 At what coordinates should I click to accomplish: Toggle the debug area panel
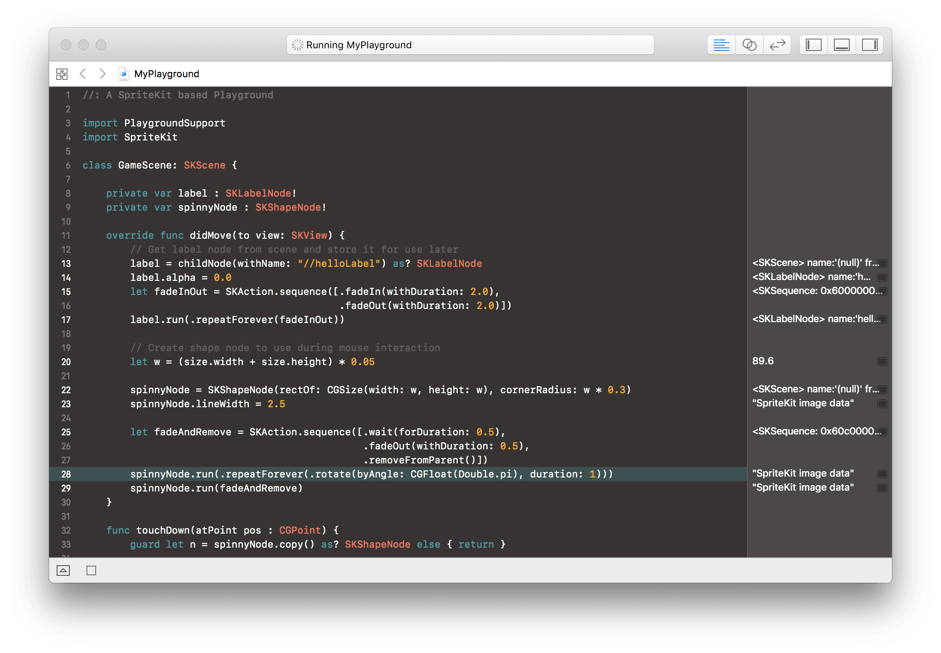point(841,45)
